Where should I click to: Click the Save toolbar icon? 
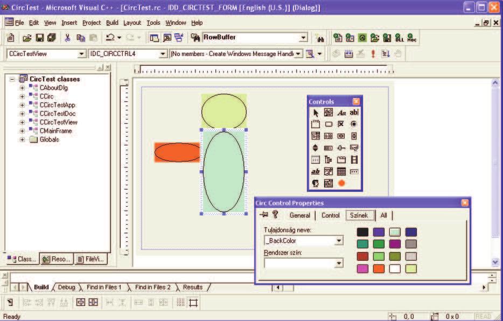40,38
